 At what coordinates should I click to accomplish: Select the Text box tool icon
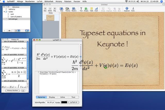coord(81,9)
